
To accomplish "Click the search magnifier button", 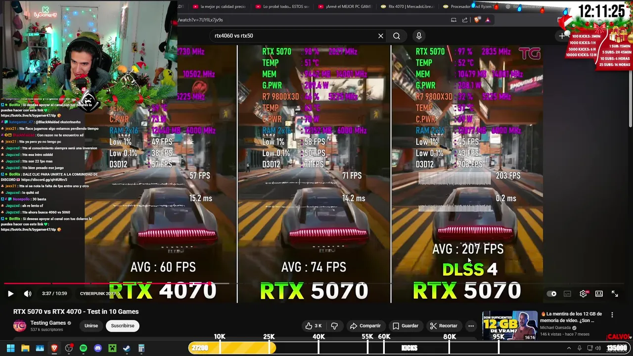I will [397, 36].
